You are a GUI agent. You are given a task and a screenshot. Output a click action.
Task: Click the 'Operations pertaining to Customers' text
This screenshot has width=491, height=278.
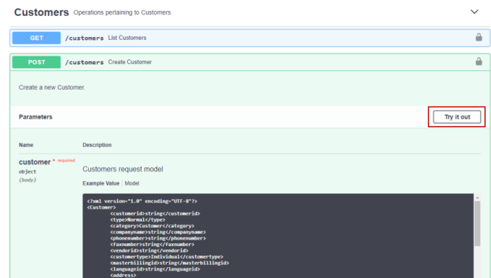[122, 12]
